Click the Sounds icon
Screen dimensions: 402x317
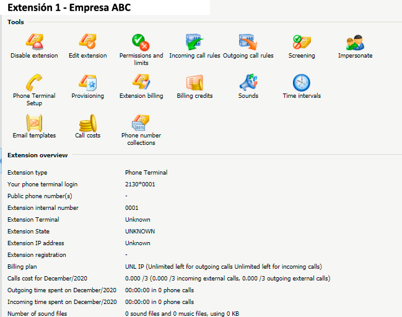(x=248, y=82)
